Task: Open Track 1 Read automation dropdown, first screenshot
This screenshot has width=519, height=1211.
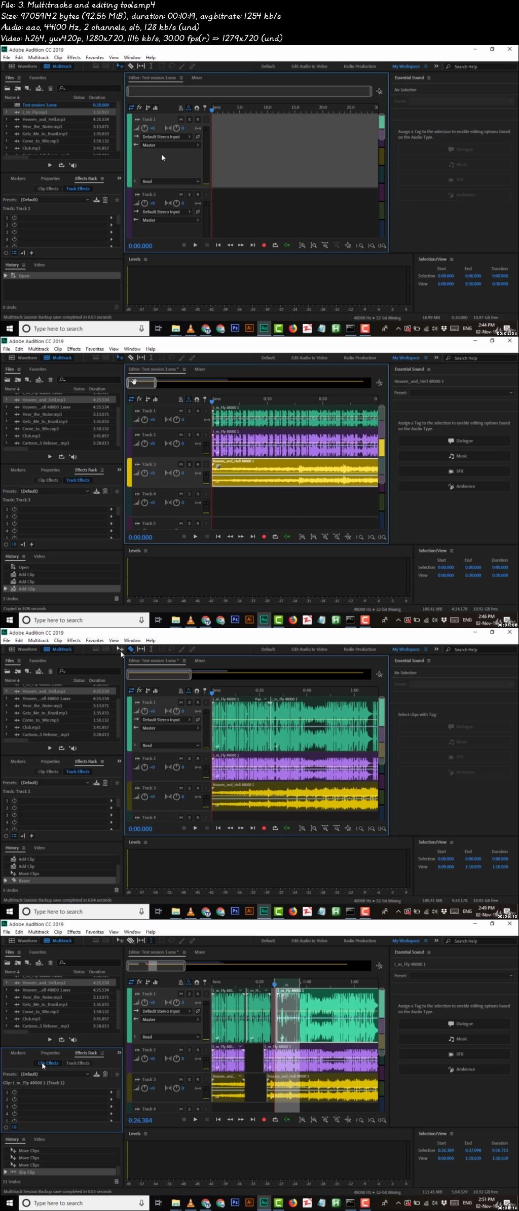Action: (170, 181)
